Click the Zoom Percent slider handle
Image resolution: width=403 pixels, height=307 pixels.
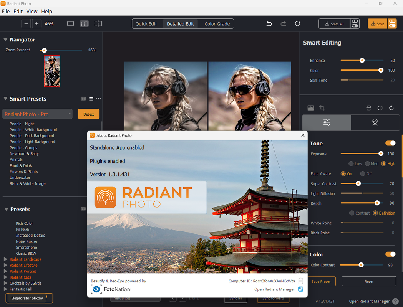coord(44,50)
